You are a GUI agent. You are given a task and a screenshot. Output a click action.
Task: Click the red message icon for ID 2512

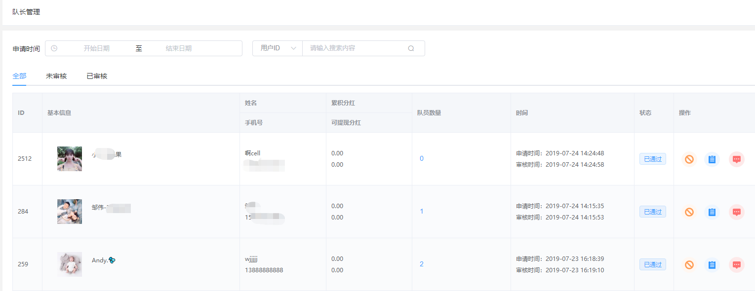(737, 159)
